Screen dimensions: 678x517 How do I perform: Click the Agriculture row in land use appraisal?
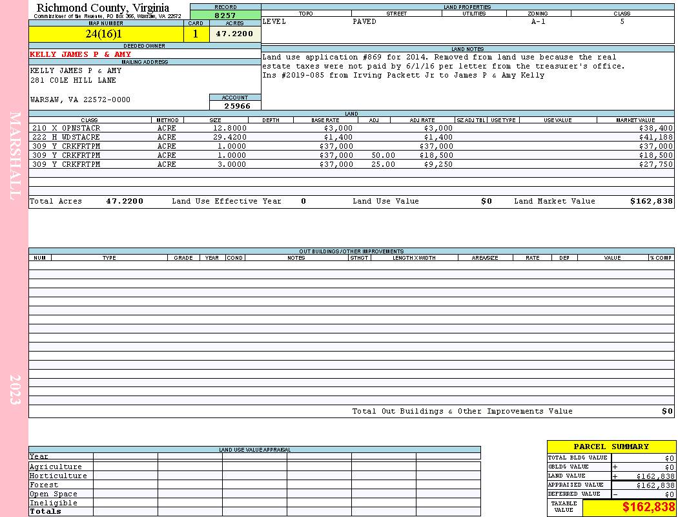pyautogui.click(x=254, y=467)
